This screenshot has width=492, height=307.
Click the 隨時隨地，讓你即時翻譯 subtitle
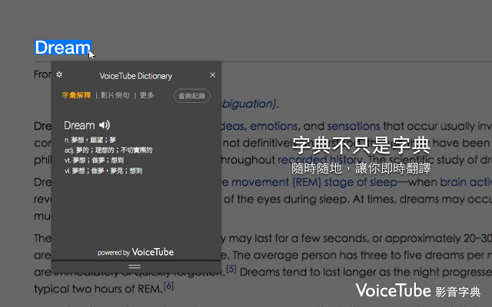coord(361,169)
